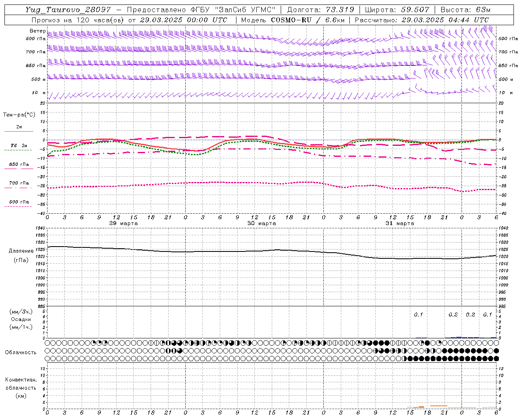Viewport: 520px width, 416px height.
Task: Click the Облачность row label
Action: point(21,352)
